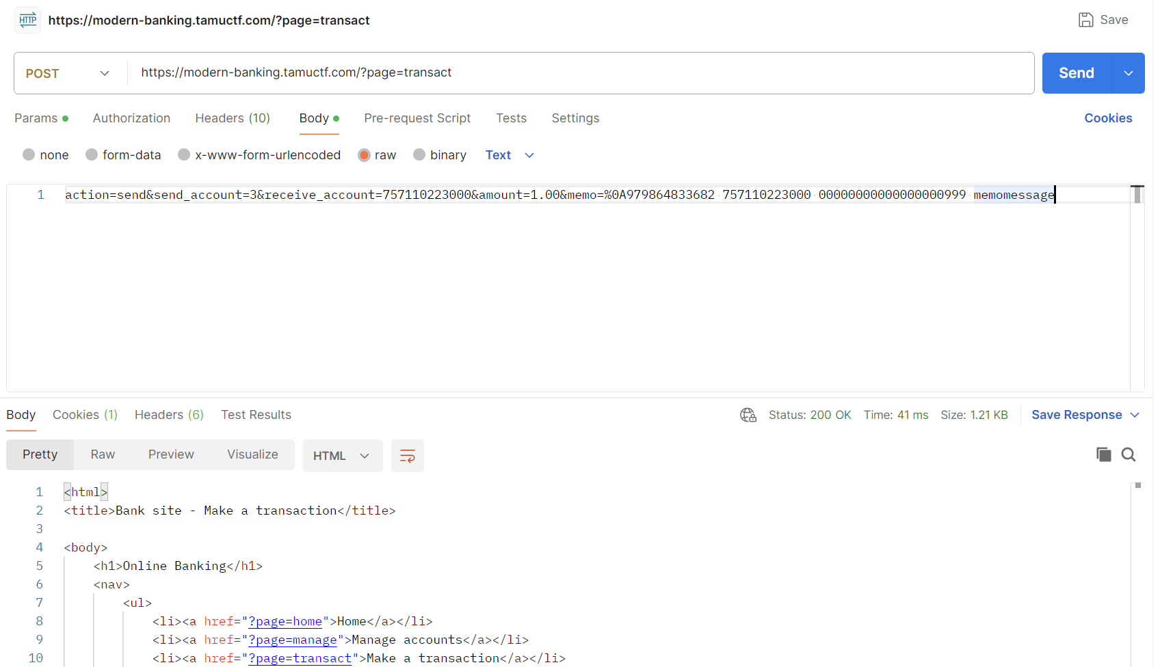Toggle the word wrap icon
Screen dimensions: 1160x667
pyautogui.click(x=408, y=456)
